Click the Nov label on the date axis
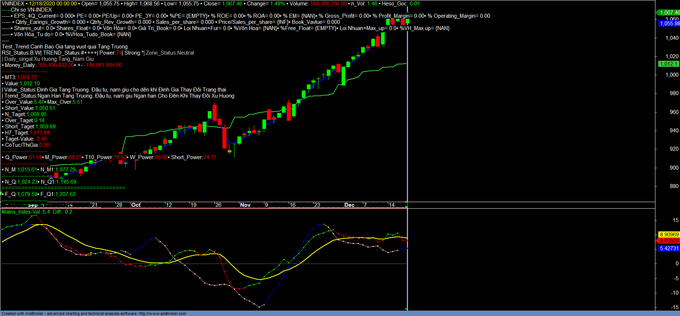 point(245,205)
